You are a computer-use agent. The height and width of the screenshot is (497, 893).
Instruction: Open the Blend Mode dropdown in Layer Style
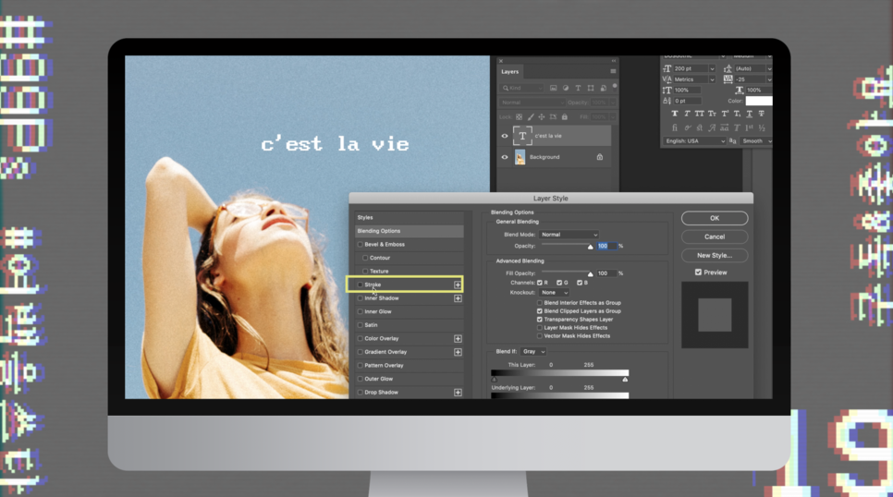point(569,235)
